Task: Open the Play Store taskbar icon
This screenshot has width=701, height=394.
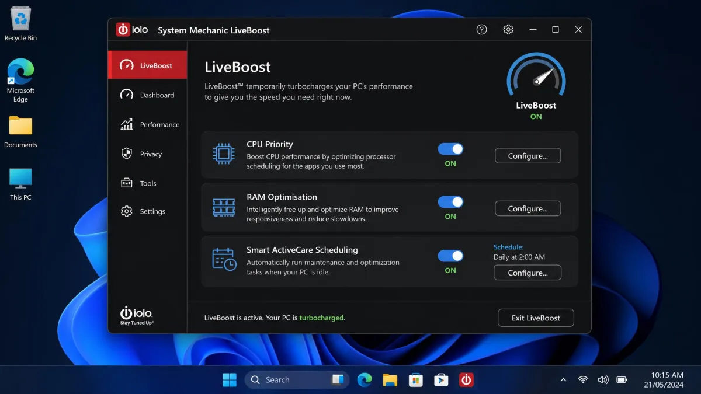Action: click(x=441, y=380)
